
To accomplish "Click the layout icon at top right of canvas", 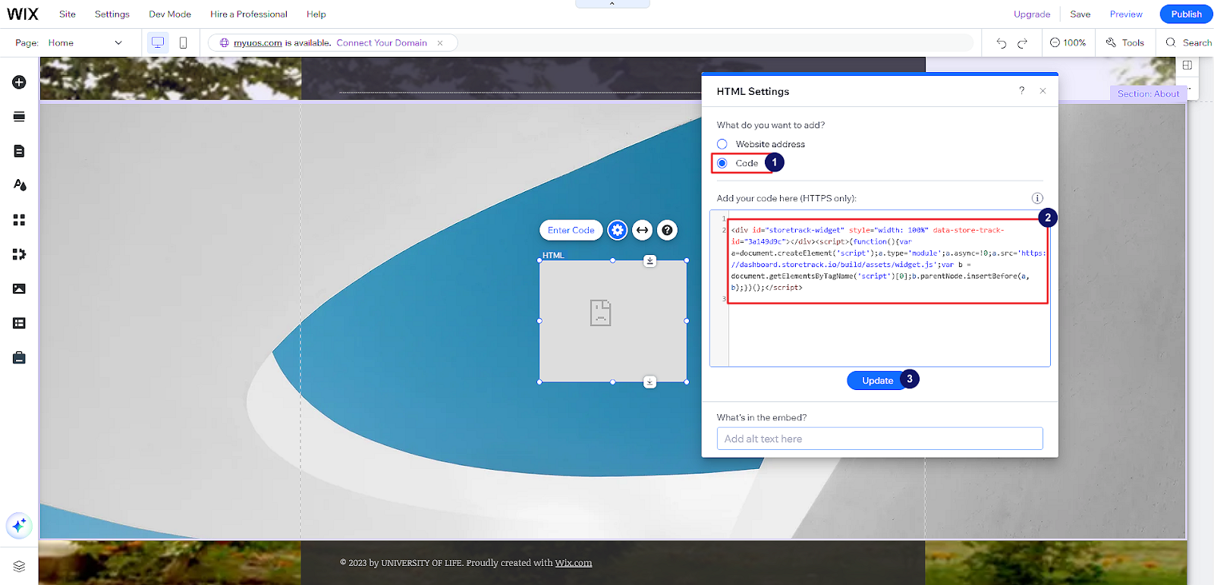I will coord(1187,65).
